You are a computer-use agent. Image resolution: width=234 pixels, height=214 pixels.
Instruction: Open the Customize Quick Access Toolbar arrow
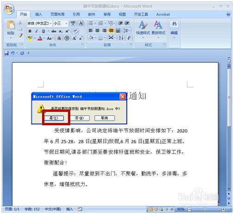point(29,53)
